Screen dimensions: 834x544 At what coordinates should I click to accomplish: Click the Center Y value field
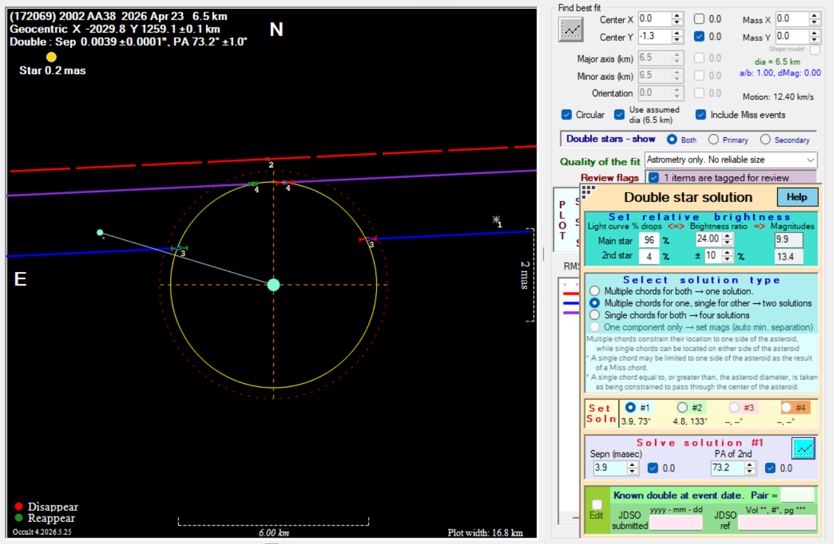[655, 36]
